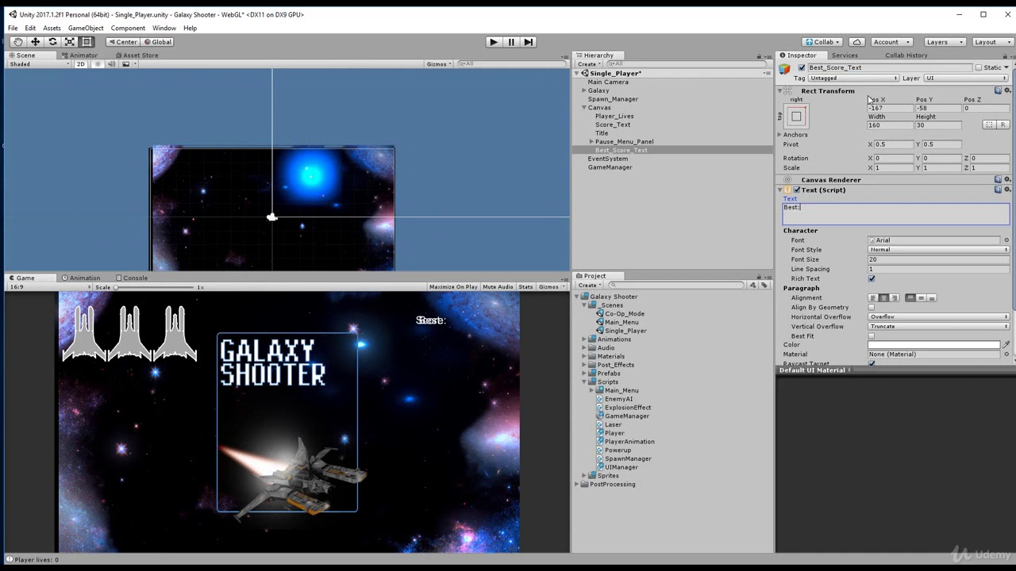Click the blueprint mode button in Rect Transform
The image size is (1016, 571).
click(988, 125)
